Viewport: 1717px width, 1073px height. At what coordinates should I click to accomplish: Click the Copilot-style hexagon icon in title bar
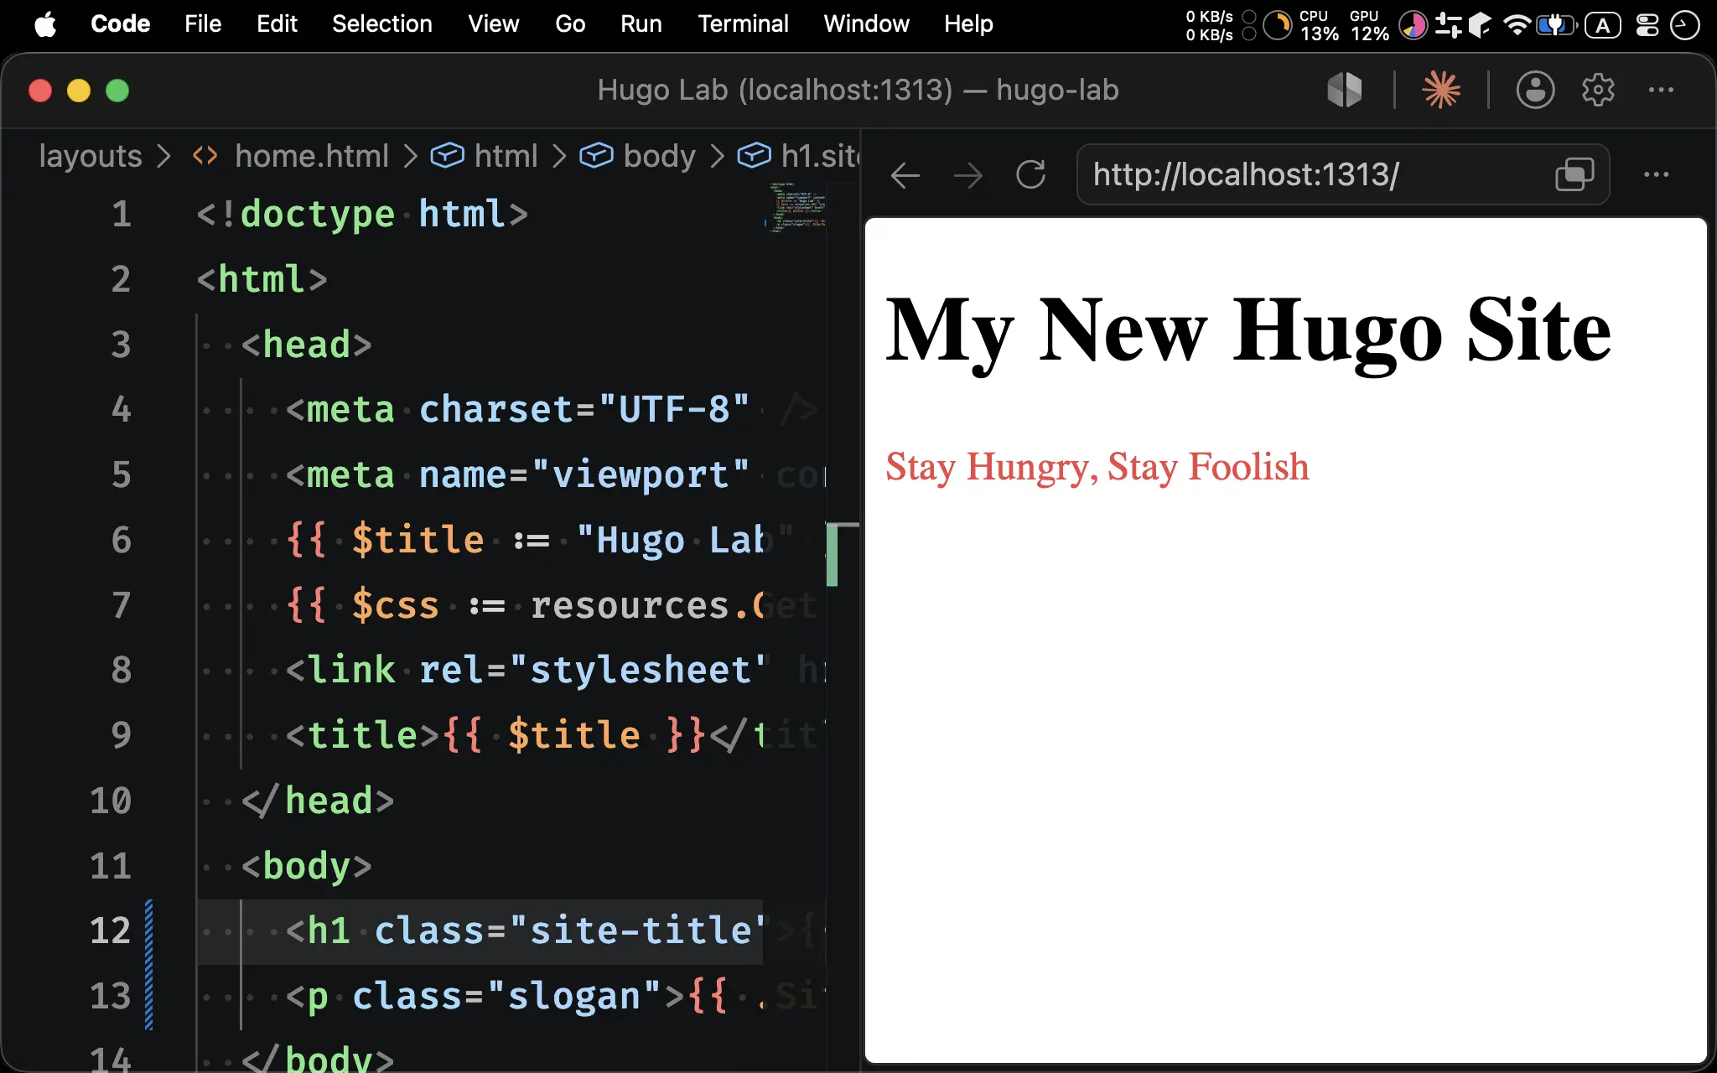pos(1345,90)
